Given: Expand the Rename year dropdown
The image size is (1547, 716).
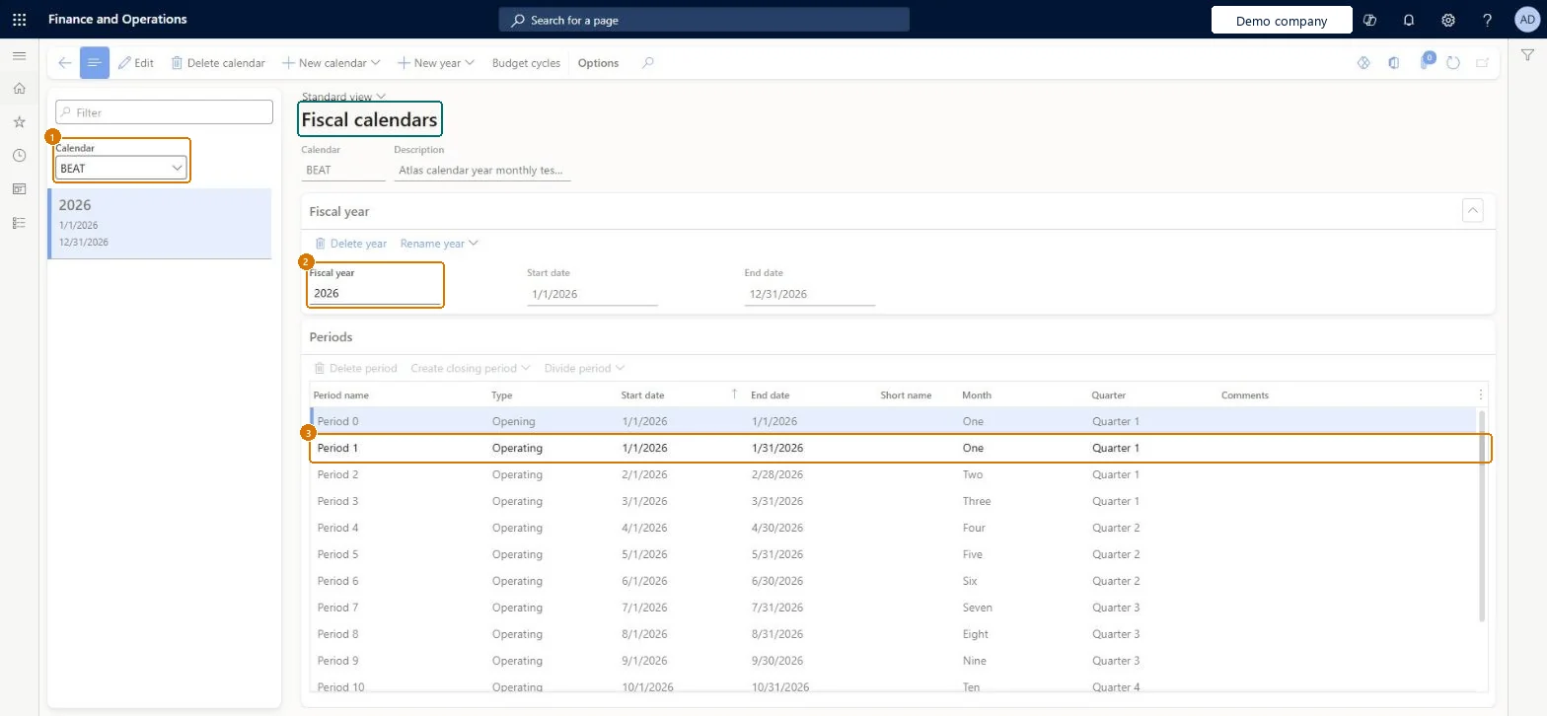Looking at the screenshot, I should click(439, 244).
